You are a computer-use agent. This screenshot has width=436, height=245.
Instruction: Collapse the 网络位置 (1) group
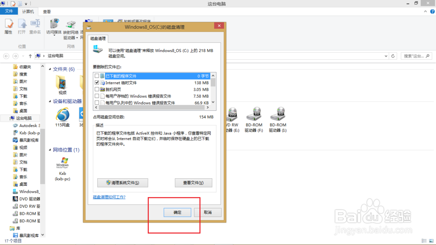point(50,150)
